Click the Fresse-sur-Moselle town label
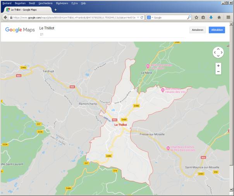234x196 pixels. click(152, 134)
